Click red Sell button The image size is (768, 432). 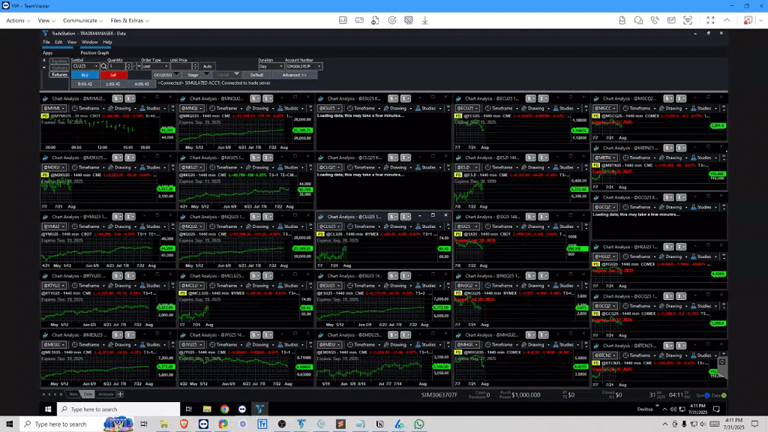point(113,75)
